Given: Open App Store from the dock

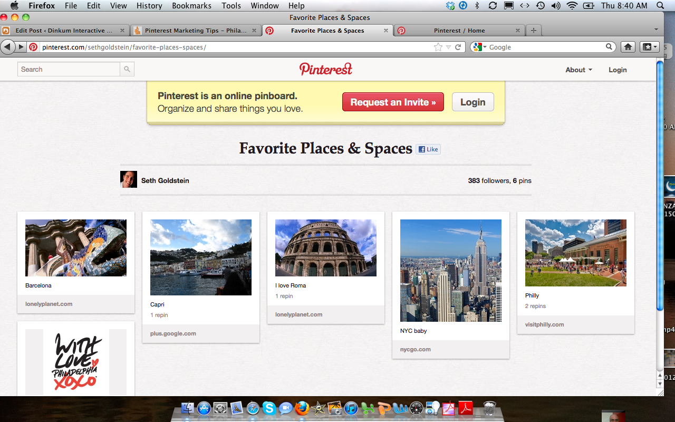Looking at the screenshot, I should (204, 408).
